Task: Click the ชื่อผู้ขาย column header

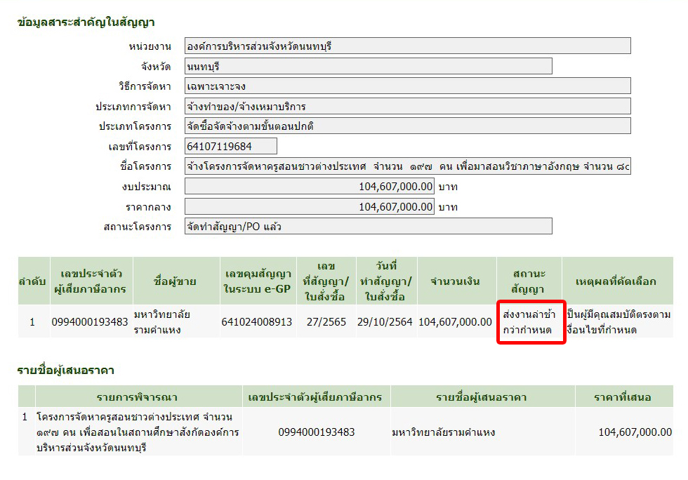Action: (174, 281)
